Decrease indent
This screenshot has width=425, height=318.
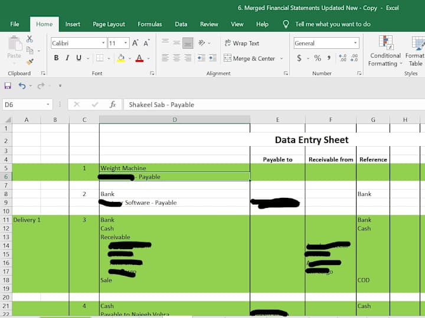click(201, 58)
